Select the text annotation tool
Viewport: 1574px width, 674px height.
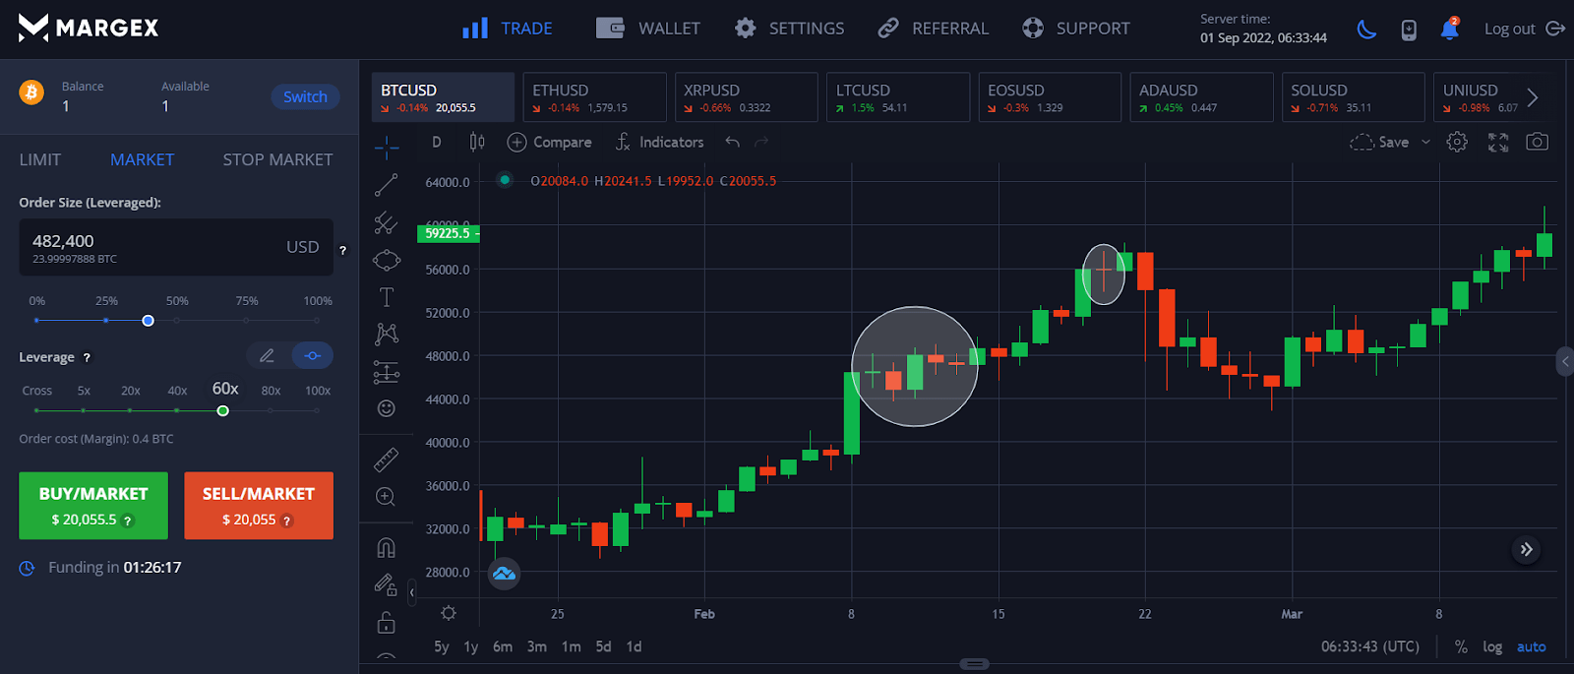point(387,297)
